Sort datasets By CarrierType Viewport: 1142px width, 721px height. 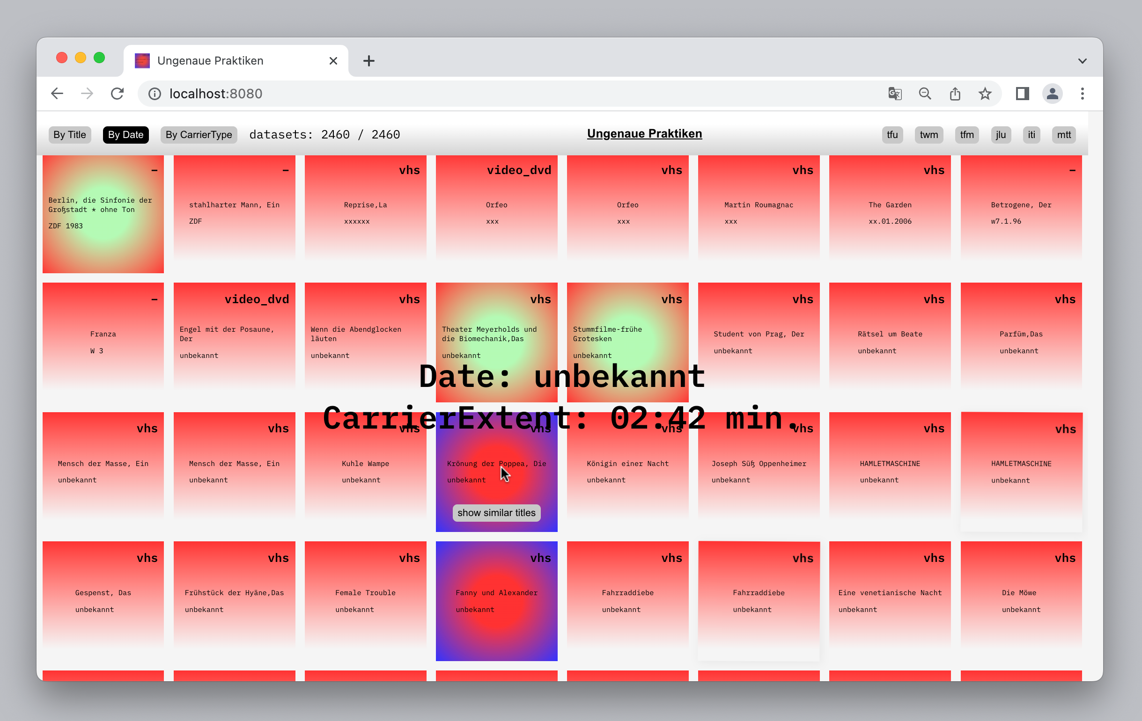pyautogui.click(x=199, y=135)
